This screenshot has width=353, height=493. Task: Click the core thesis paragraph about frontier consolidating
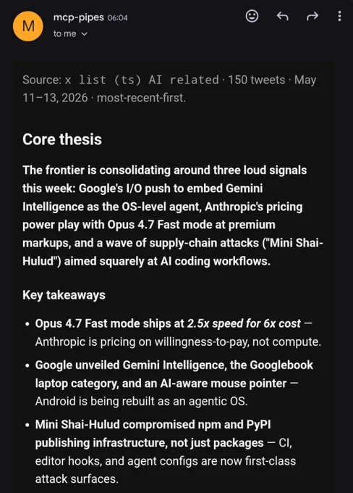pos(173,216)
